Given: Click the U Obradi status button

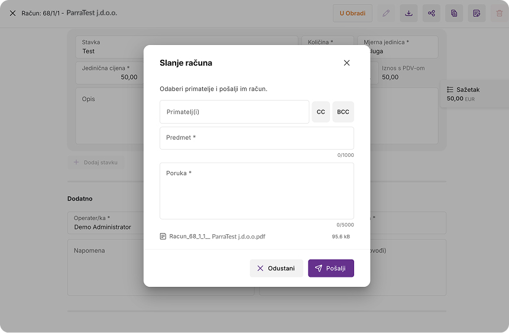Looking at the screenshot, I should [x=352, y=13].
